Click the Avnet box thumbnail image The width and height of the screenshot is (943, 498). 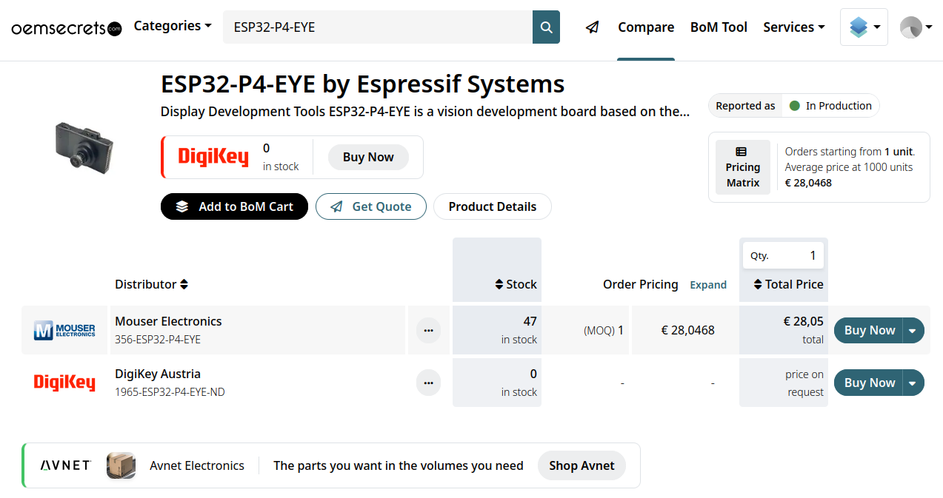tap(121, 465)
